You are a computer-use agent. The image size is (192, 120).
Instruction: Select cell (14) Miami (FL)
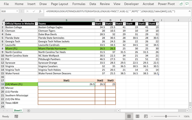[22, 84]
